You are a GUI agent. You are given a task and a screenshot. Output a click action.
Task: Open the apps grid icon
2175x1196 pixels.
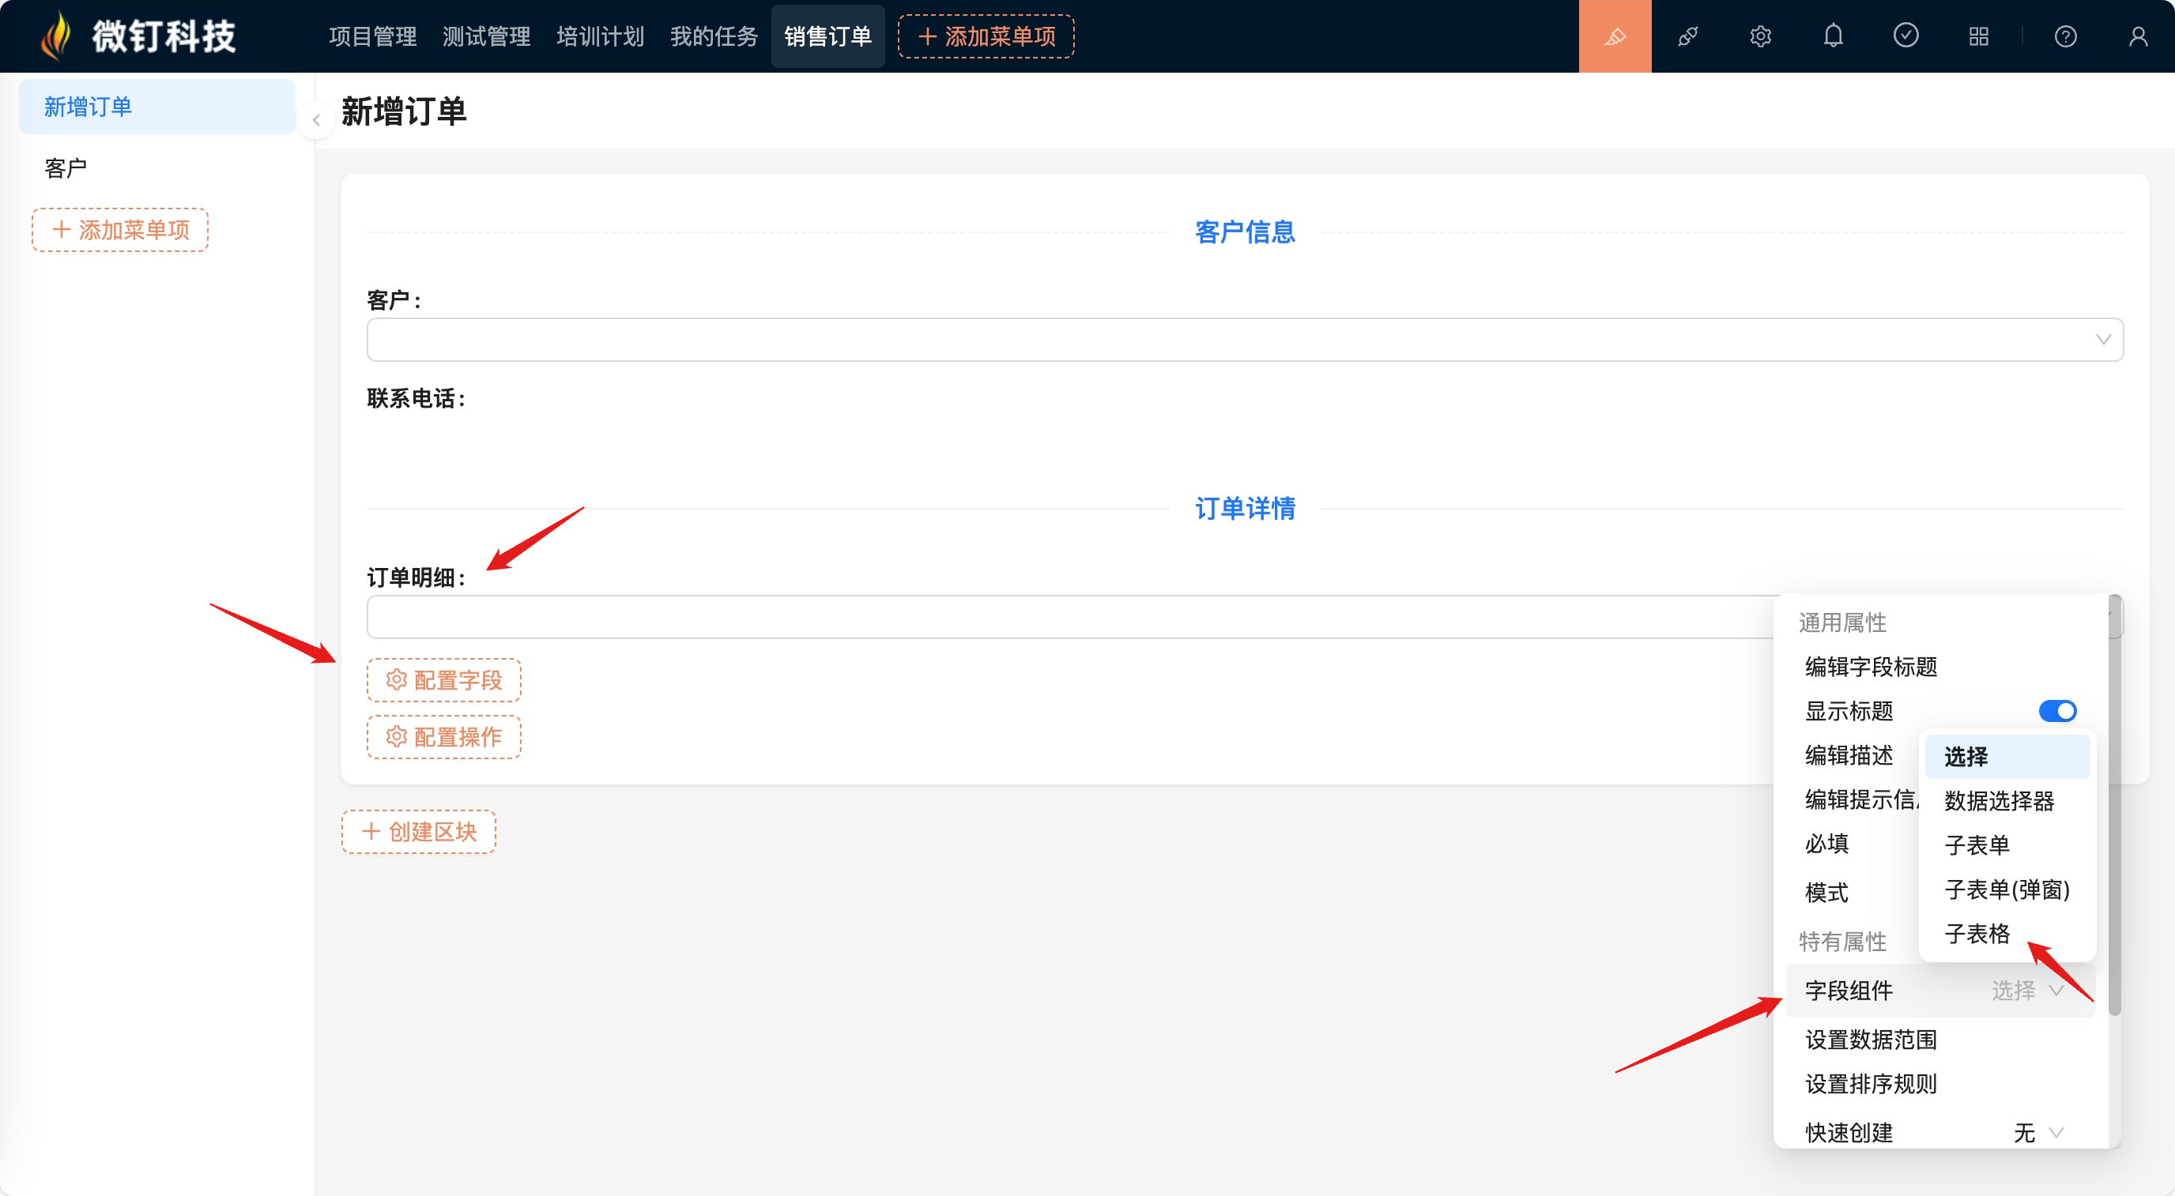pyautogui.click(x=1978, y=36)
